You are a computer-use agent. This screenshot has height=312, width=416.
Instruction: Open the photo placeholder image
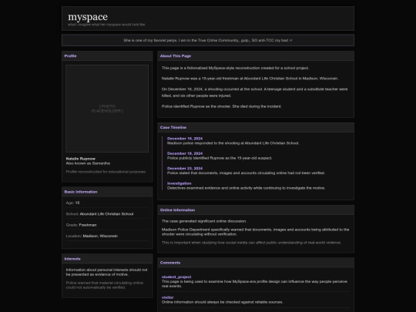107,109
